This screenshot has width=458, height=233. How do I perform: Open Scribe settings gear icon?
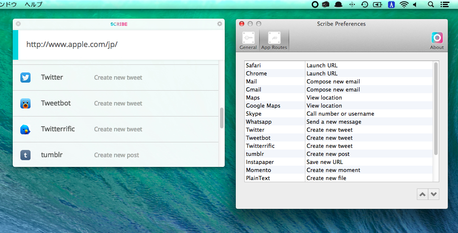(220, 24)
